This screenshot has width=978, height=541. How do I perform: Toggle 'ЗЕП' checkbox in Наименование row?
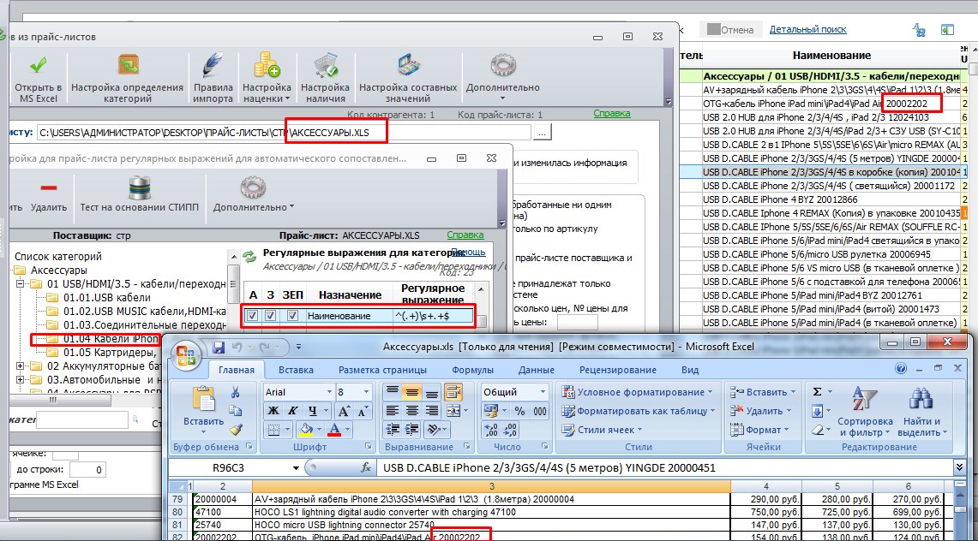click(292, 316)
